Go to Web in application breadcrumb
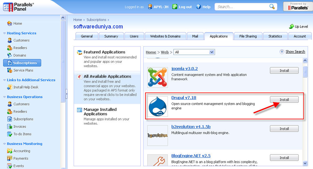This screenshot has height=169, width=313. (165, 52)
